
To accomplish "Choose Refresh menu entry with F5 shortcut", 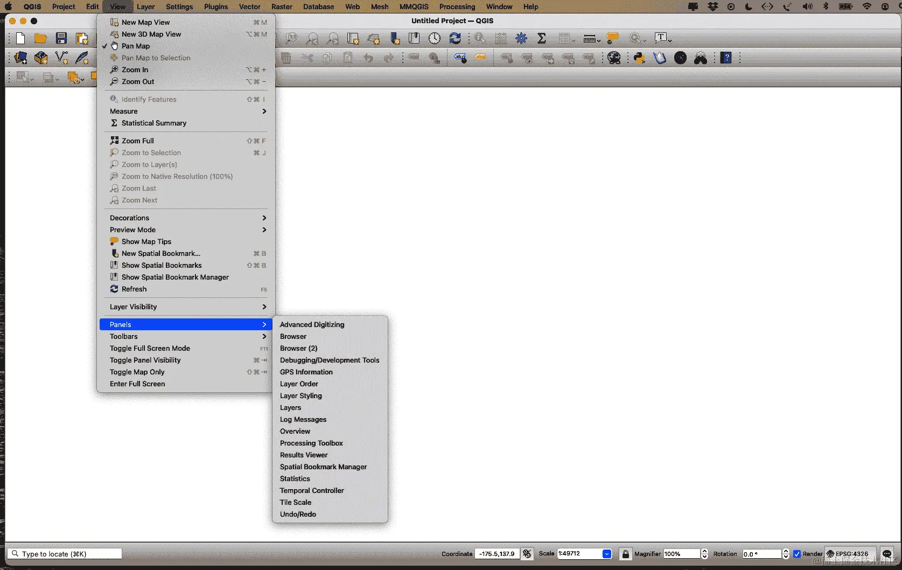I will 186,289.
